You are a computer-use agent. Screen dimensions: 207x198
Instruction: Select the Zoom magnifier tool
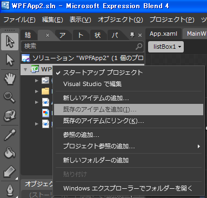(10, 97)
